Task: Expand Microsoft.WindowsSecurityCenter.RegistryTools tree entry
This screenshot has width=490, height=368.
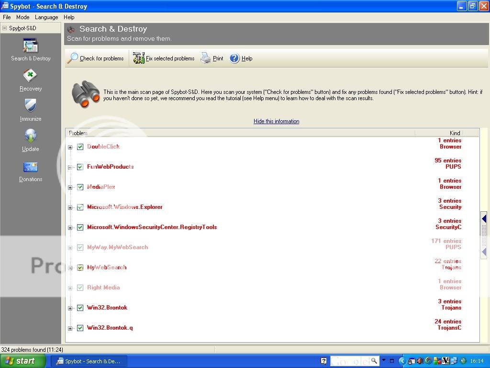Action: pyautogui.click(x=70, y=228)
